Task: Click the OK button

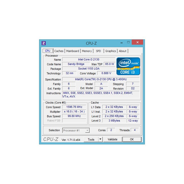Action: pos(132,139)
